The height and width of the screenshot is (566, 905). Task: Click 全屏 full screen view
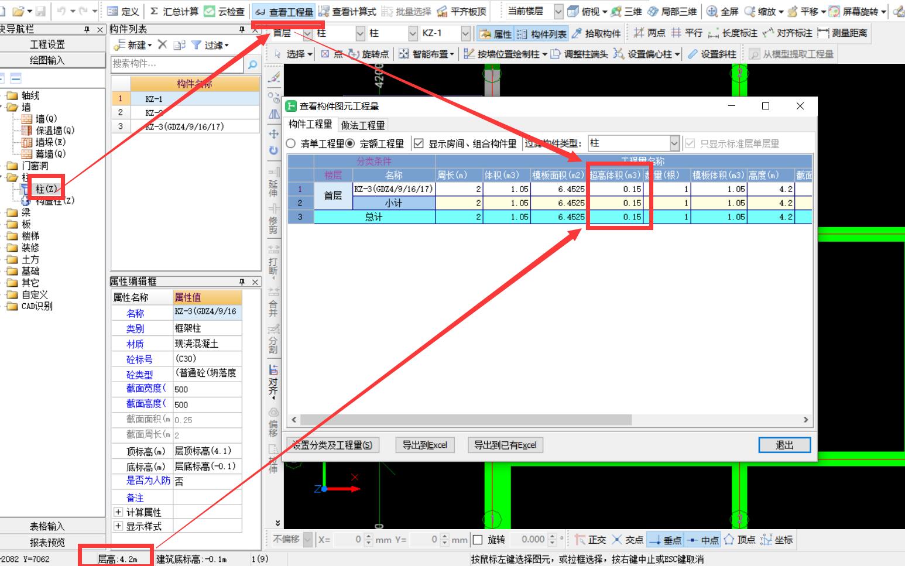click(722, 11)
